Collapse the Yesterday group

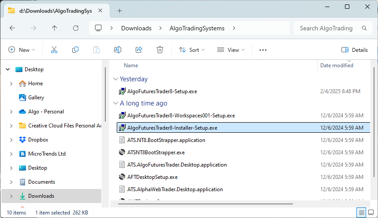coord(115,79)
